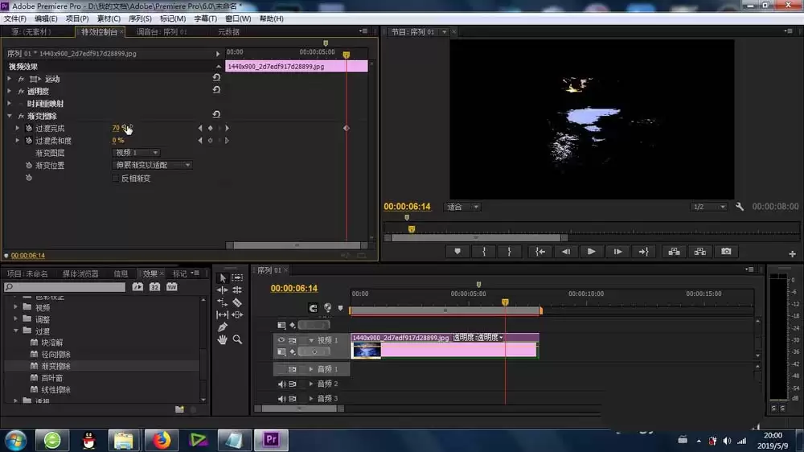Toggle stopwatch animation for 过渡柔和度
The image size is (804, 452).
click(x=29, y=141)
